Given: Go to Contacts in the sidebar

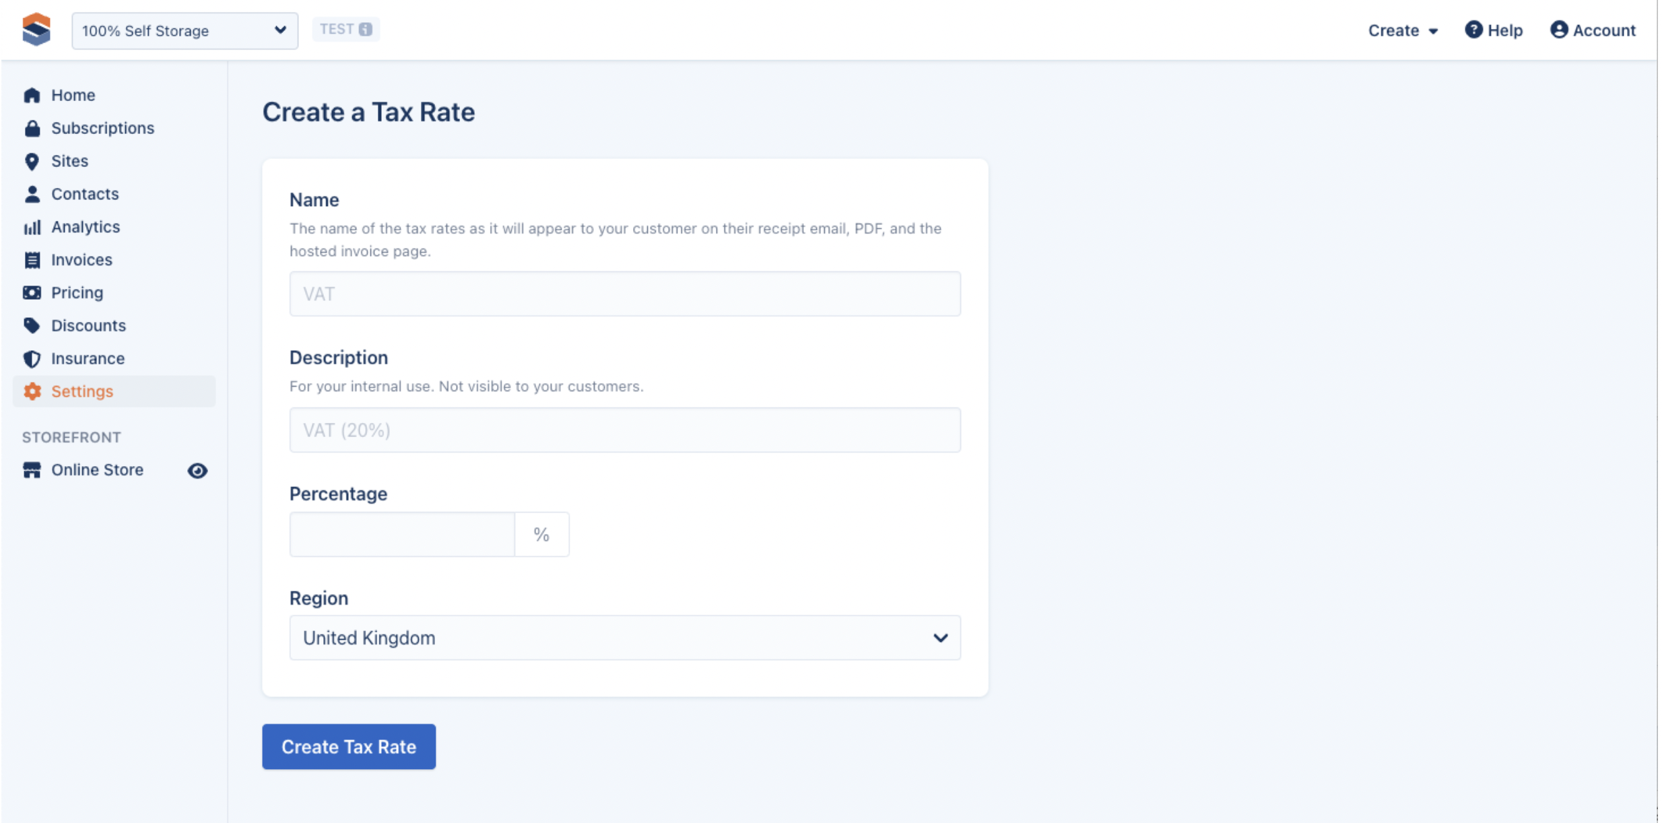Looking at the screenshot, I should pos(85,194).
